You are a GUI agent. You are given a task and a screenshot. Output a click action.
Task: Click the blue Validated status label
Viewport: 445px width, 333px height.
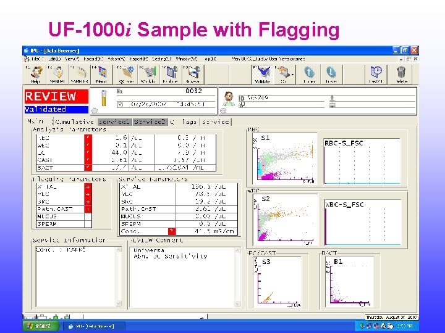(x=56, y=109)
